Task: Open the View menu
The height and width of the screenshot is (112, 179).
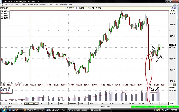Action: (17, 5)
